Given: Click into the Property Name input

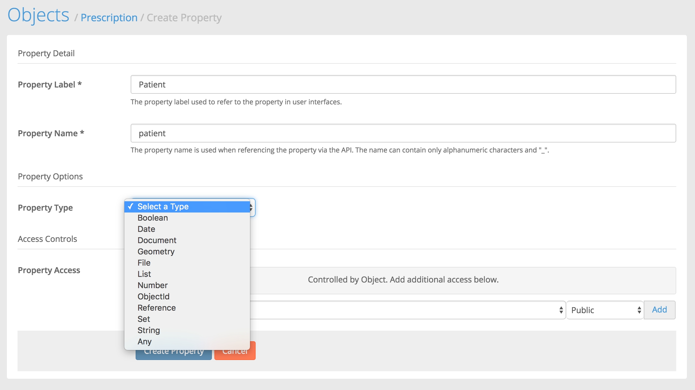Looking at the screenshot, I should click(x=403, y=133).
